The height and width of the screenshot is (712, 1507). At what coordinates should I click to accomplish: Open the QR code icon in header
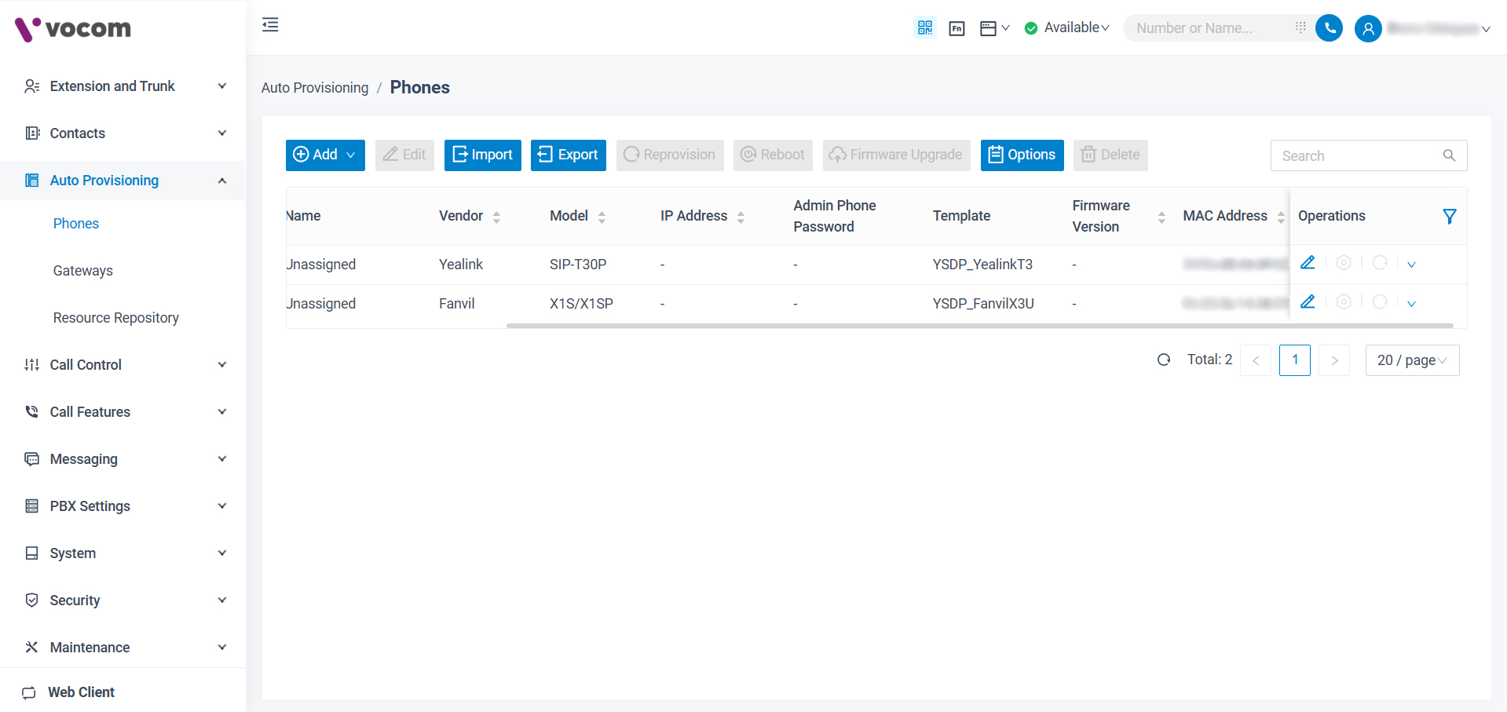coord(925,27)
